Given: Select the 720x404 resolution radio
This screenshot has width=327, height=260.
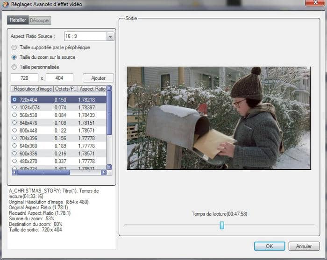Looking at the screenshot, I should click(14, 99).
